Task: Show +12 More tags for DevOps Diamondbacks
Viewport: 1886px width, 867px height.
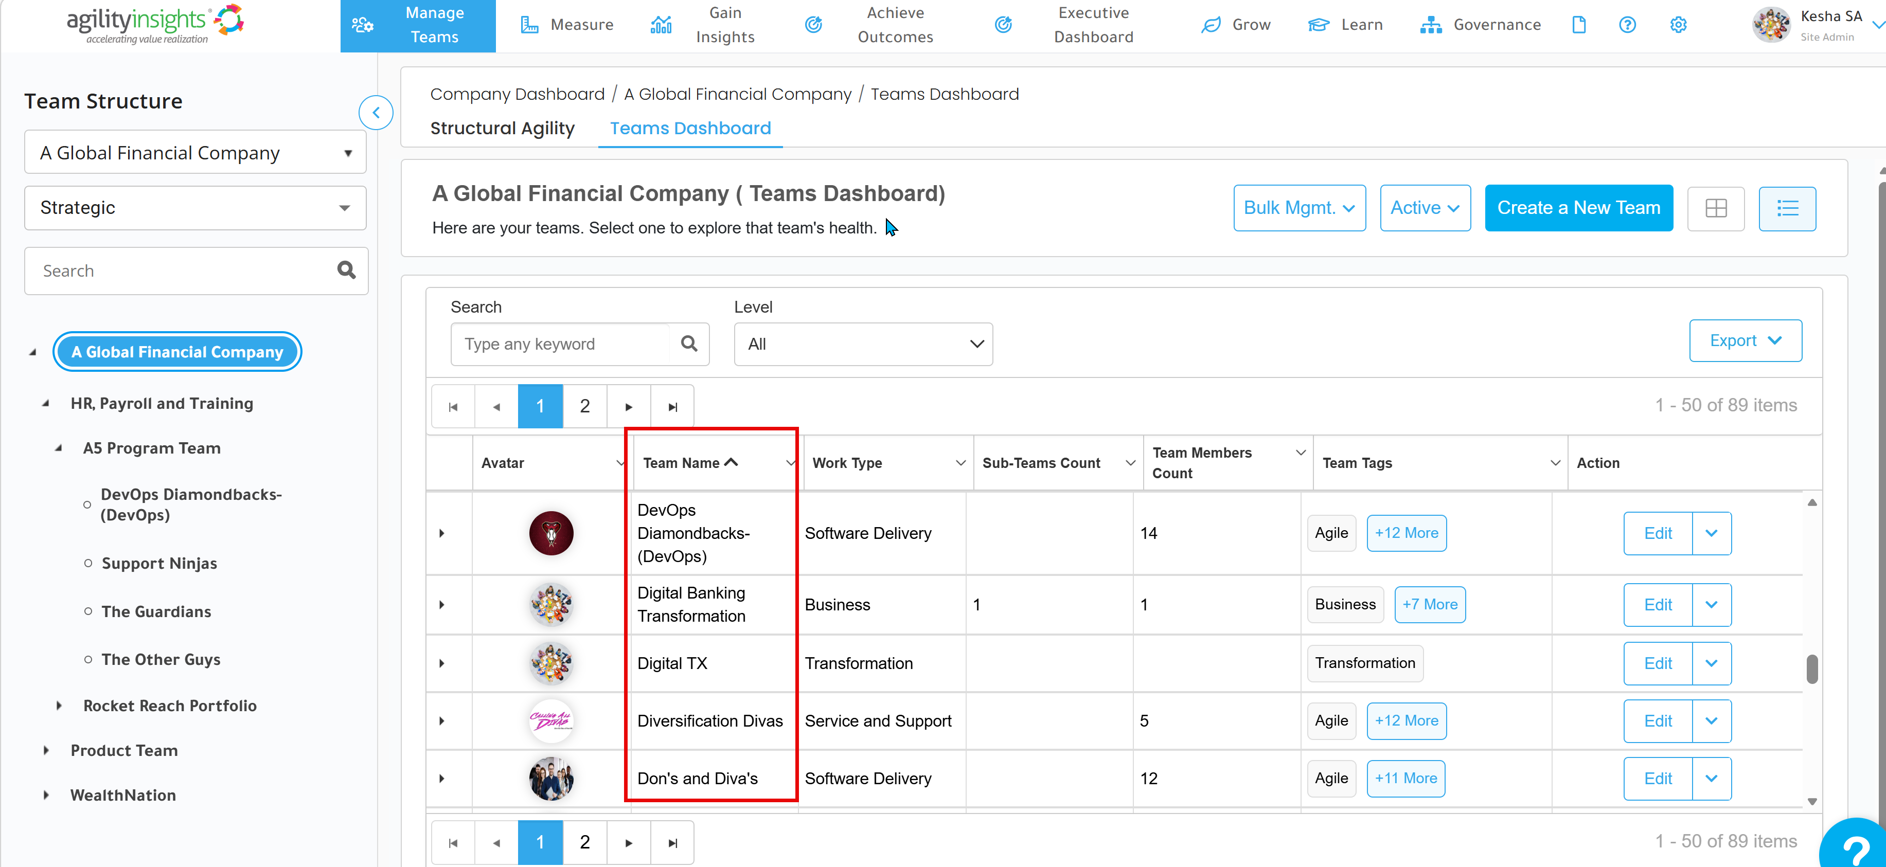Action: pos(1405,533)
